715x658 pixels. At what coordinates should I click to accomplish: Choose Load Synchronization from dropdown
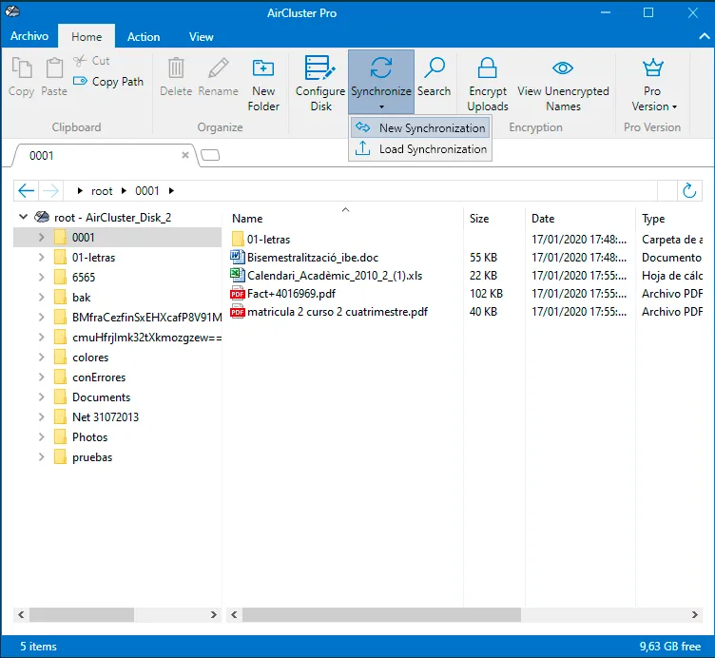click(x=420, y=148)
